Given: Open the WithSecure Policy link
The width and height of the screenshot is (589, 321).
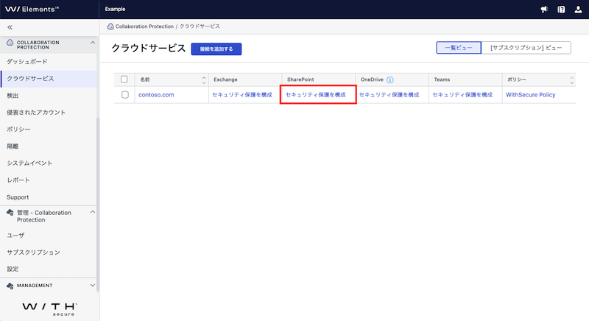Looking at the screenshot, I should coord(531,95).
